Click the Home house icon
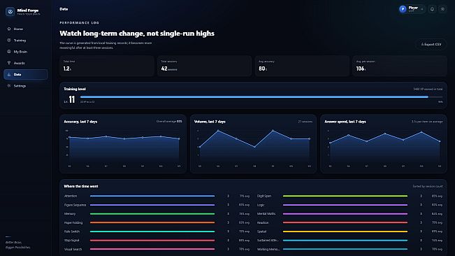The height and width of the screenshot is (256, 455). pyautogui.click(x=9, y=29)
